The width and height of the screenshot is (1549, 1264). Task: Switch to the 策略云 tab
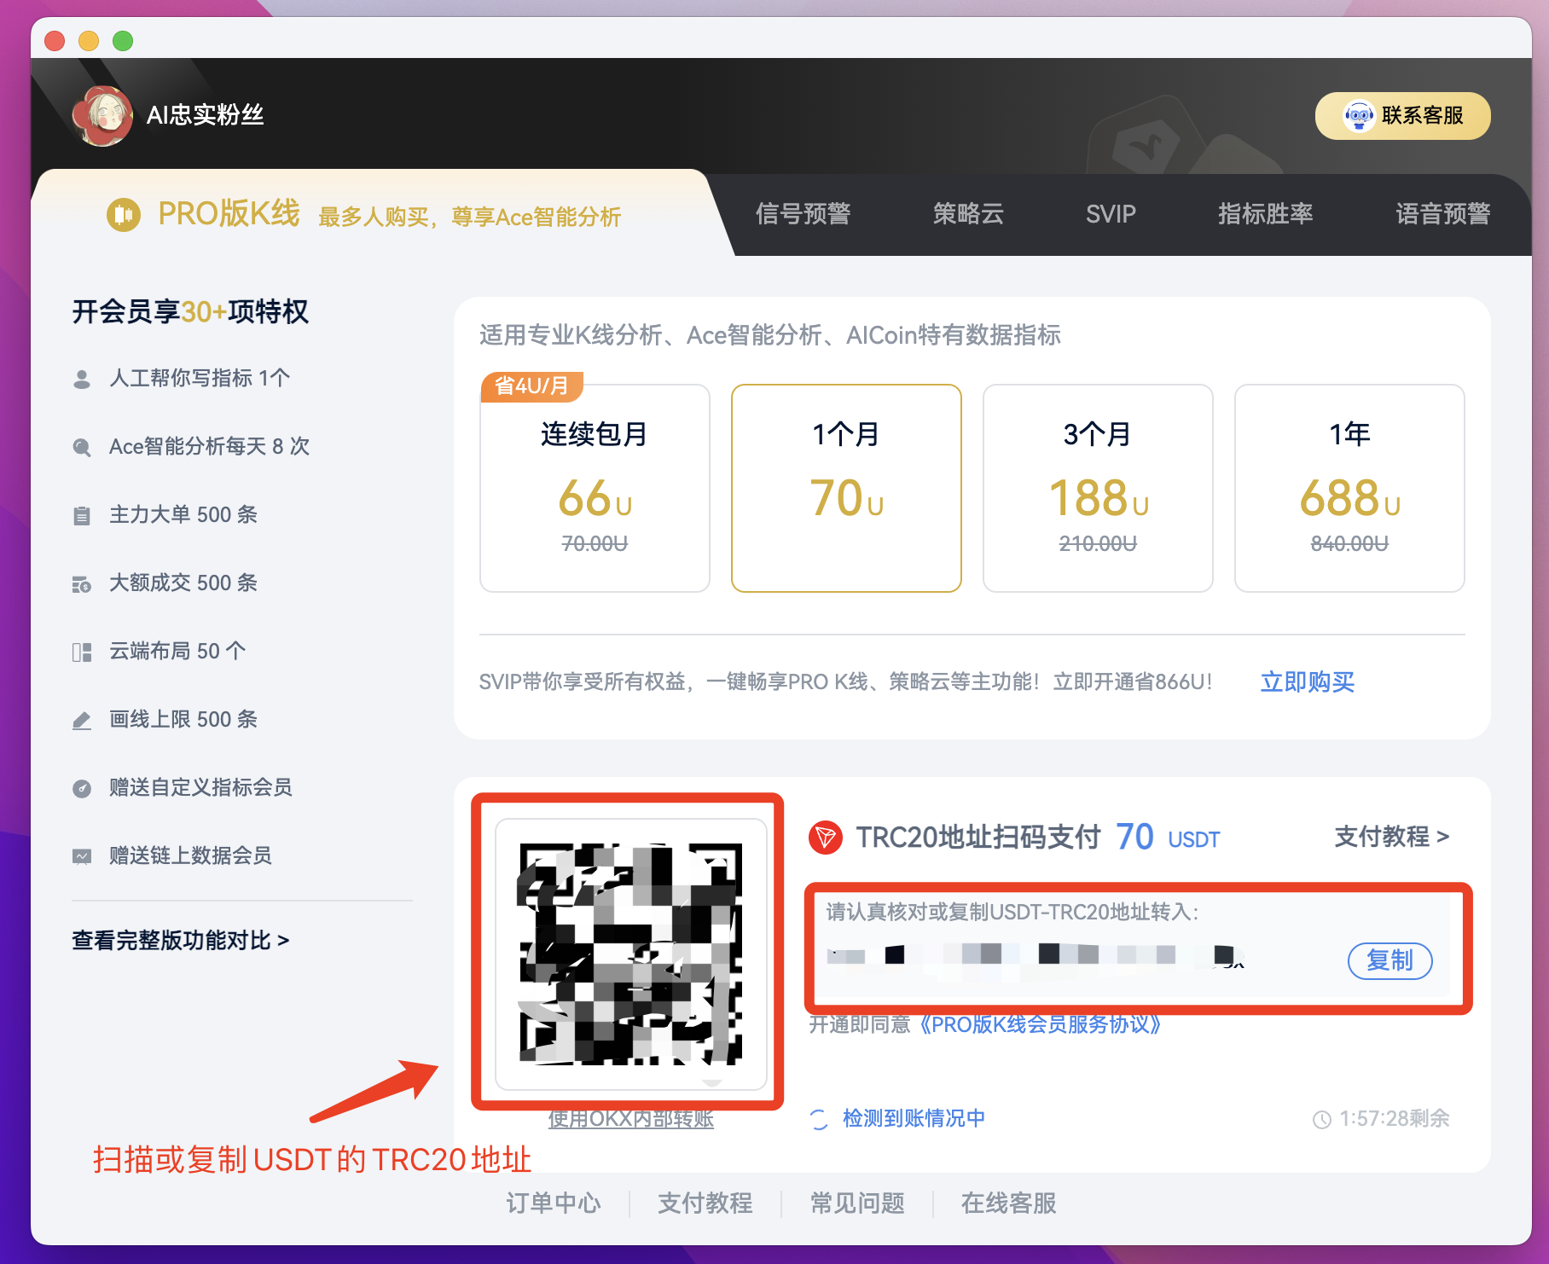pos(968,213)
